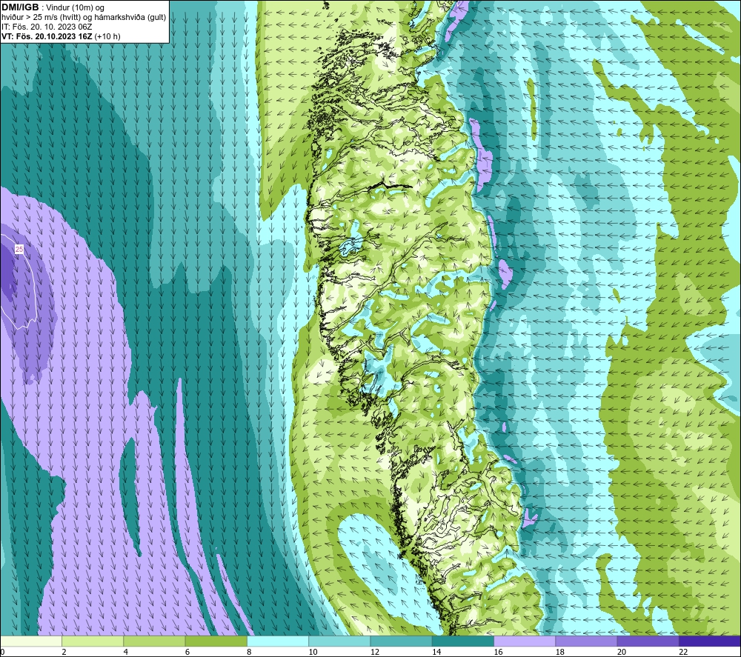
Task: Choose the darkest purple swatch above 22
Action: click(710, 641)
